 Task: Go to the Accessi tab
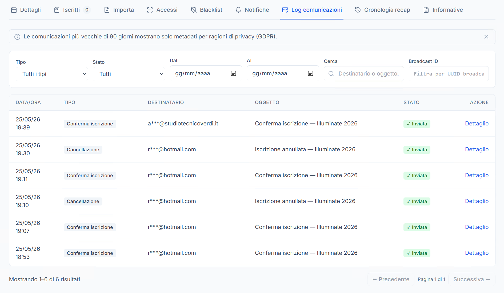click(x=162, y=10)
